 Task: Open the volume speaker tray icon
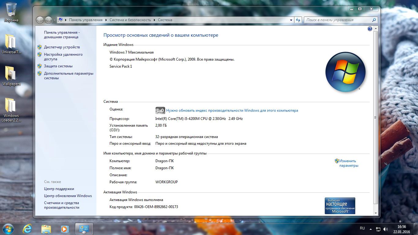[386, 229]
